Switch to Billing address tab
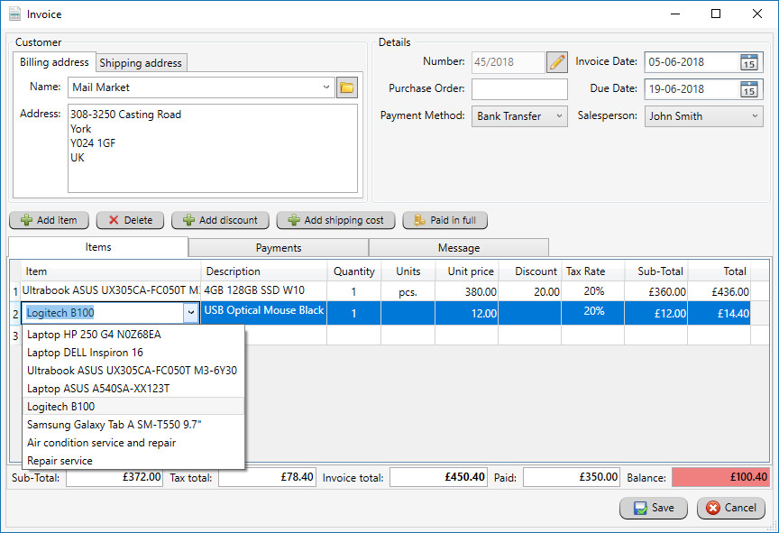 (54, 62)
